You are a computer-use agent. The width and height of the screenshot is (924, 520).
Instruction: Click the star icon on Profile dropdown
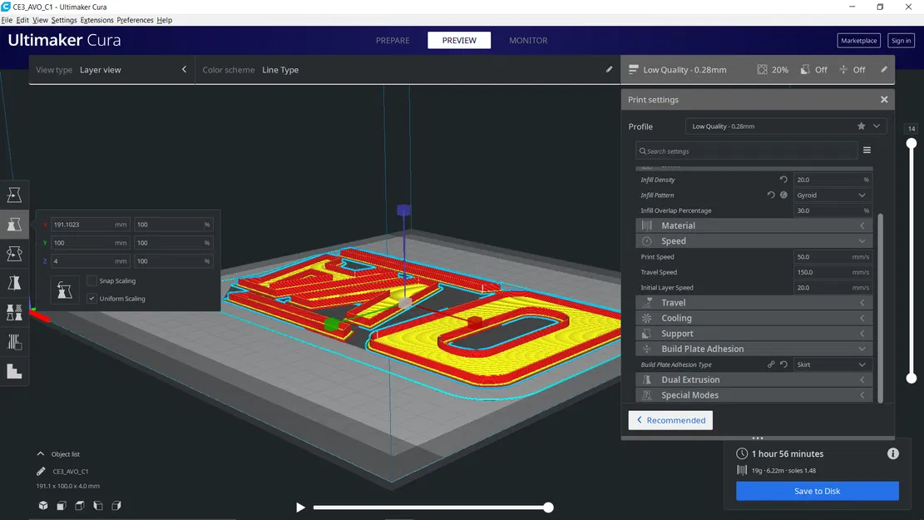[x=861, y=126]
